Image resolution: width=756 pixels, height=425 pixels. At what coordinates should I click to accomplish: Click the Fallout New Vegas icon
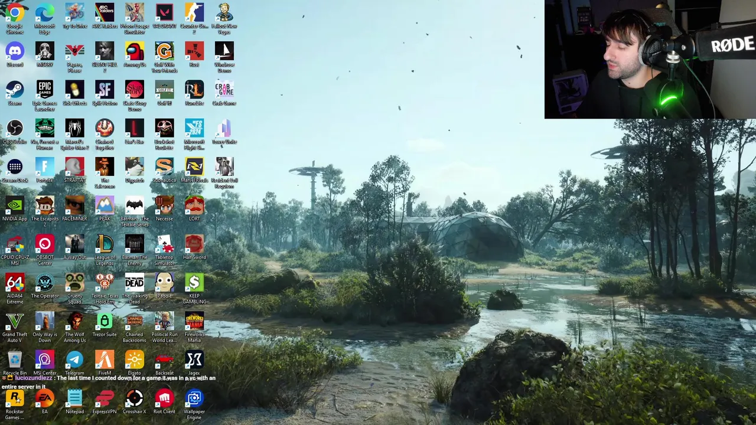[224, 13]
